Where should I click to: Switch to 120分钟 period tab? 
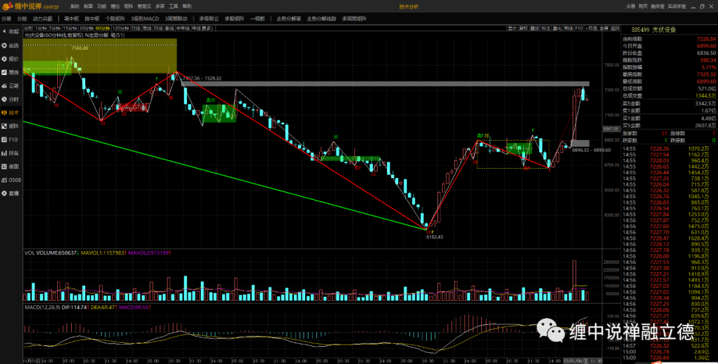[121, 29]
